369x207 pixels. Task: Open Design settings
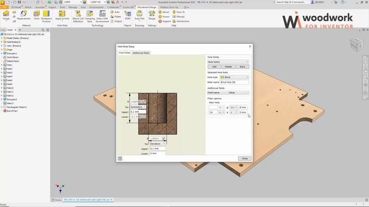(152, 16)
